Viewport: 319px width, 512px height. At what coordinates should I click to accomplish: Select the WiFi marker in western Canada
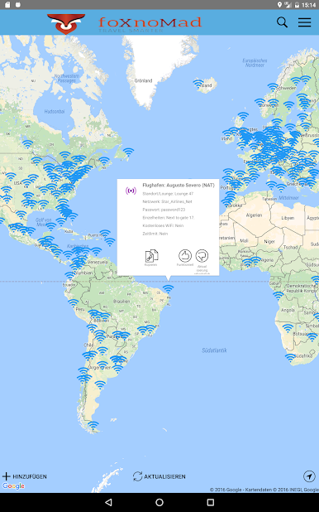pyautogui.click(x=28, y=143)
